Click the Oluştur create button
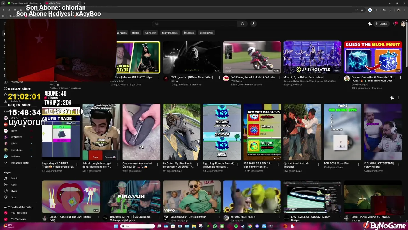 point(381,24)
